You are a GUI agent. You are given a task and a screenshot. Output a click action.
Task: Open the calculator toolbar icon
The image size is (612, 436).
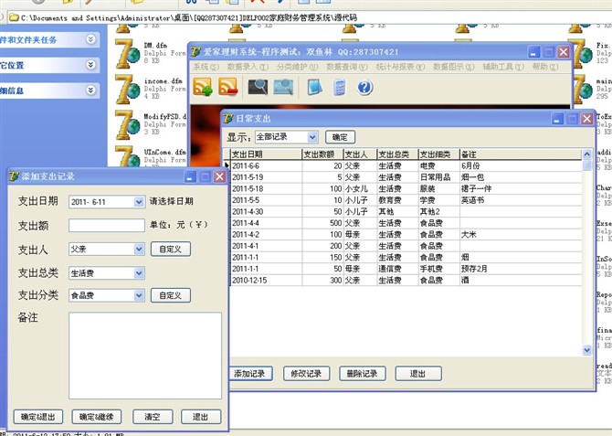339,88
